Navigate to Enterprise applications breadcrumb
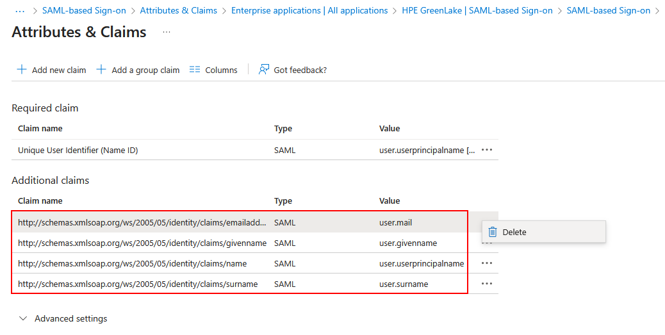This screenshot has width=665, height=335. tap(309, 11)
